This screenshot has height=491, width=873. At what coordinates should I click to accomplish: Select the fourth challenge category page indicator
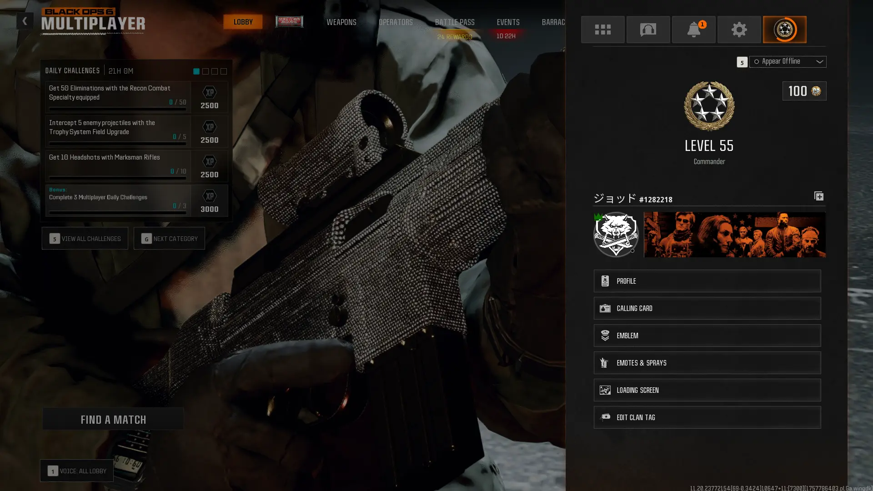(224, 71)
